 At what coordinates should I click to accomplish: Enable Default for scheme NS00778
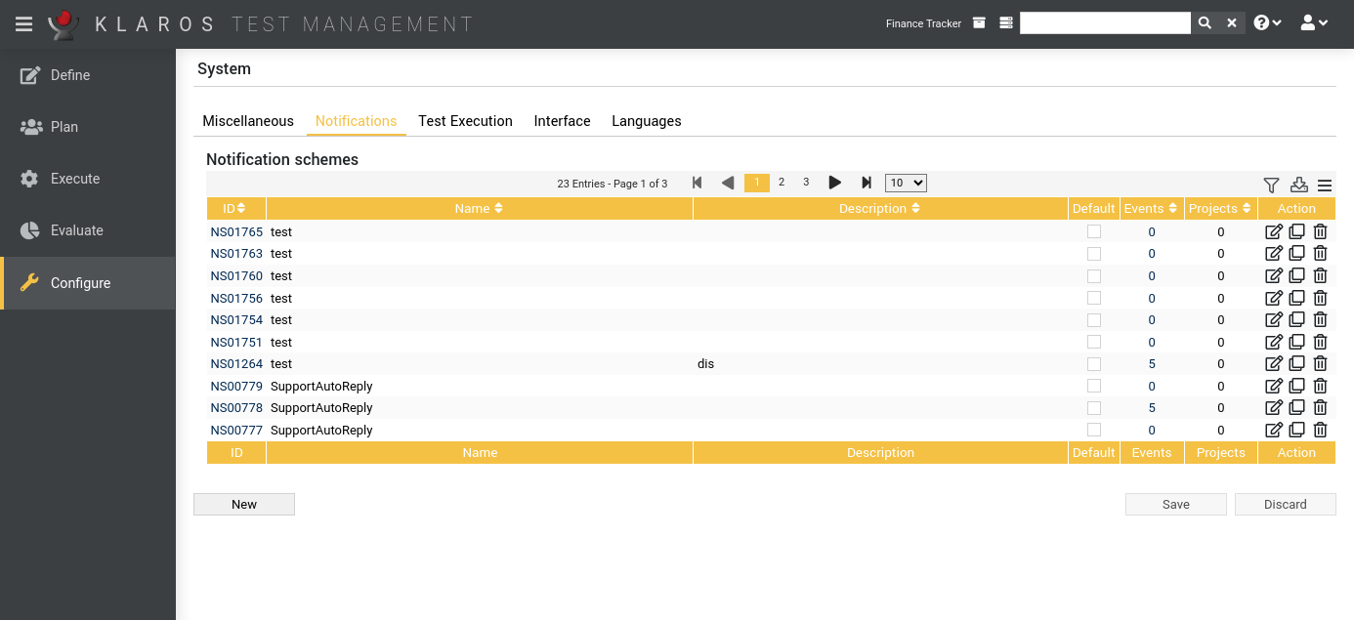pyautogui.click(x=1094, y=407)
